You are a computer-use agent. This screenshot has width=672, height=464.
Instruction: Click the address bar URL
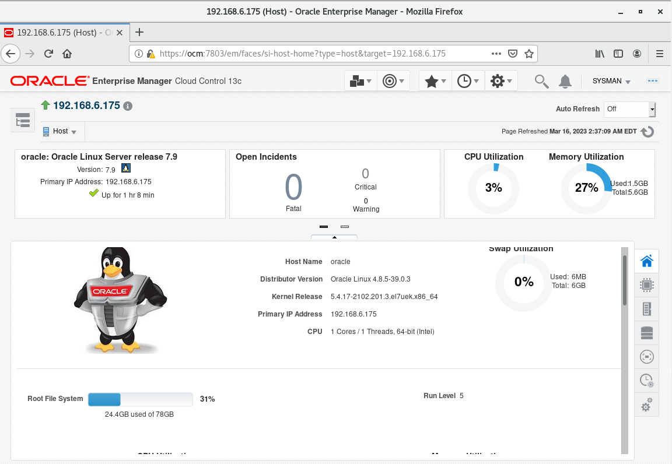click(303, 54)
